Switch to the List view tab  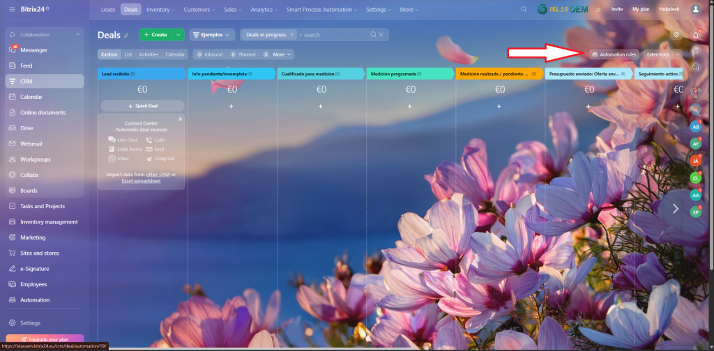coord(128,54)
